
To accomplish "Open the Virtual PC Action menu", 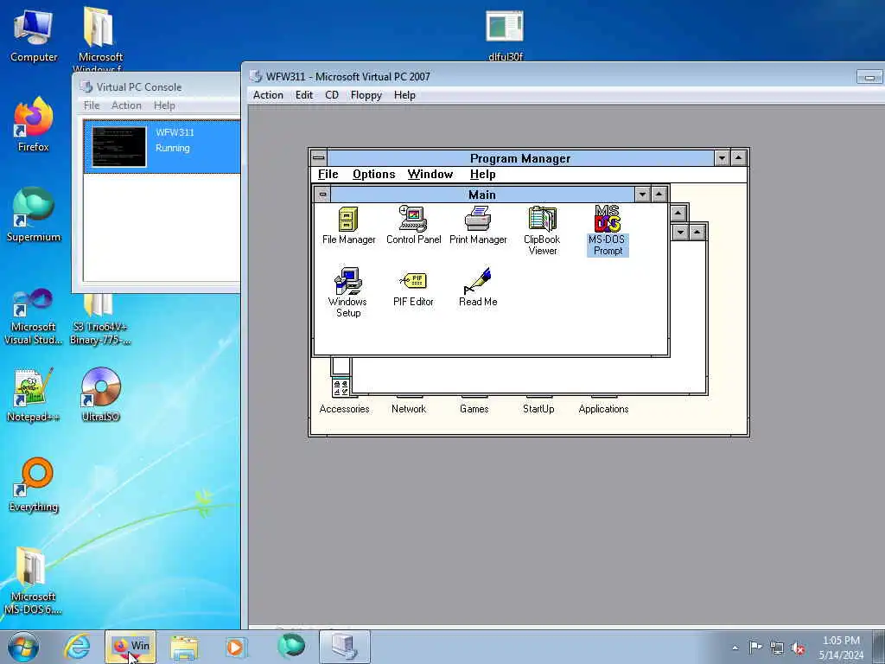I will 268,95.
